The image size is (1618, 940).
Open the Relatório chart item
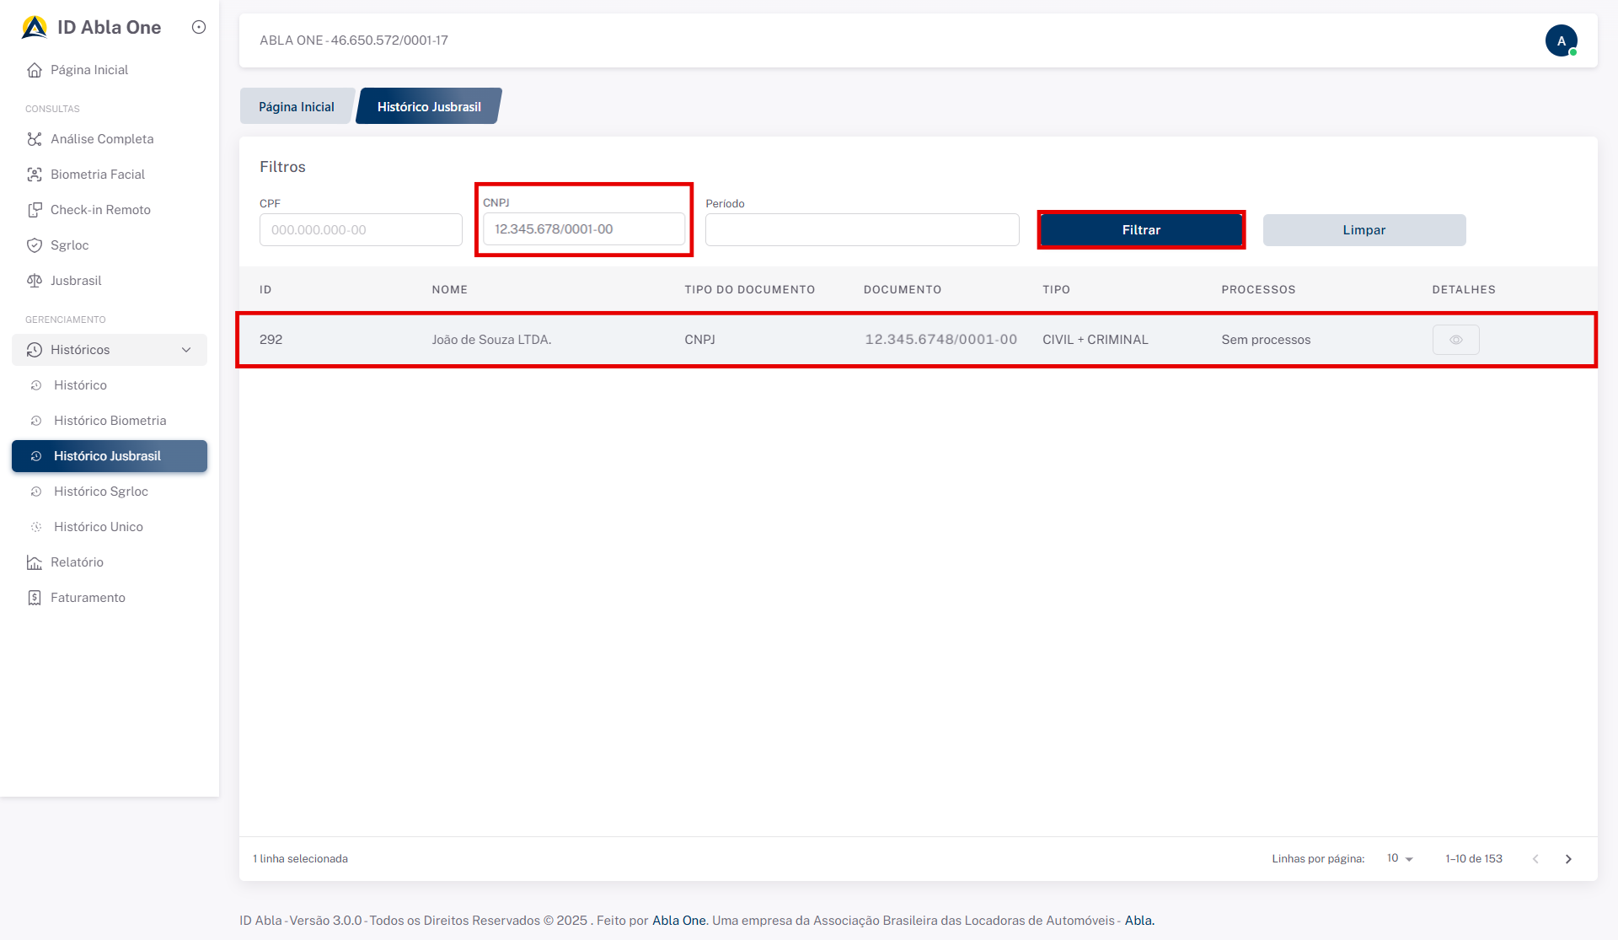(76, 562)
